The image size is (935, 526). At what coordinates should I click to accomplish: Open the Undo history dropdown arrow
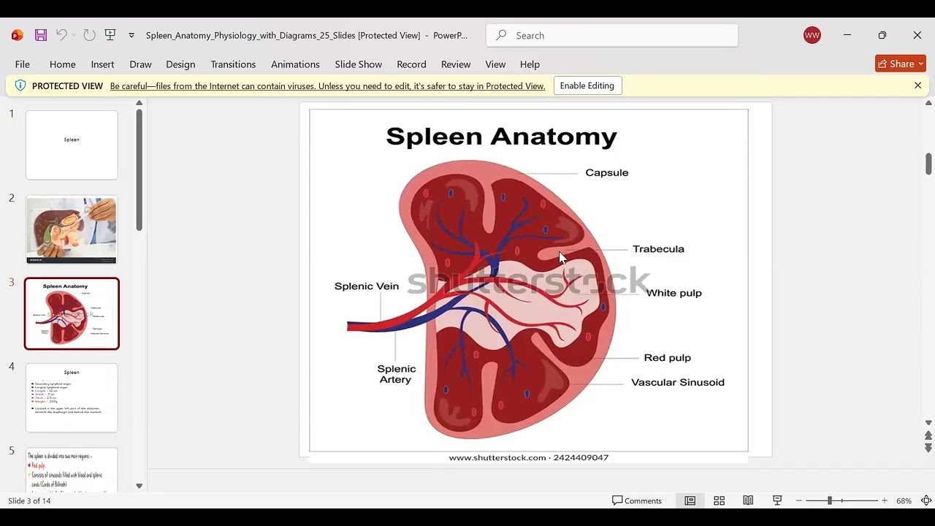pyautogui.click(x=74, y=35)
